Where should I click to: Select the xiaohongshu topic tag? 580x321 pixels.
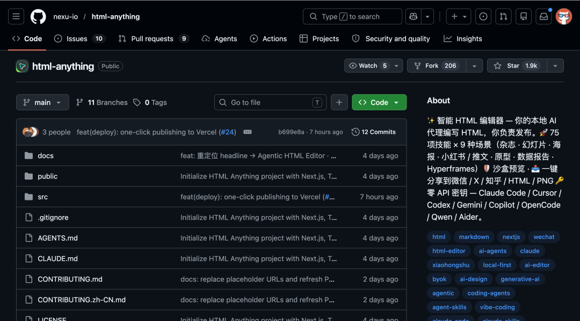tap(451, 265)
